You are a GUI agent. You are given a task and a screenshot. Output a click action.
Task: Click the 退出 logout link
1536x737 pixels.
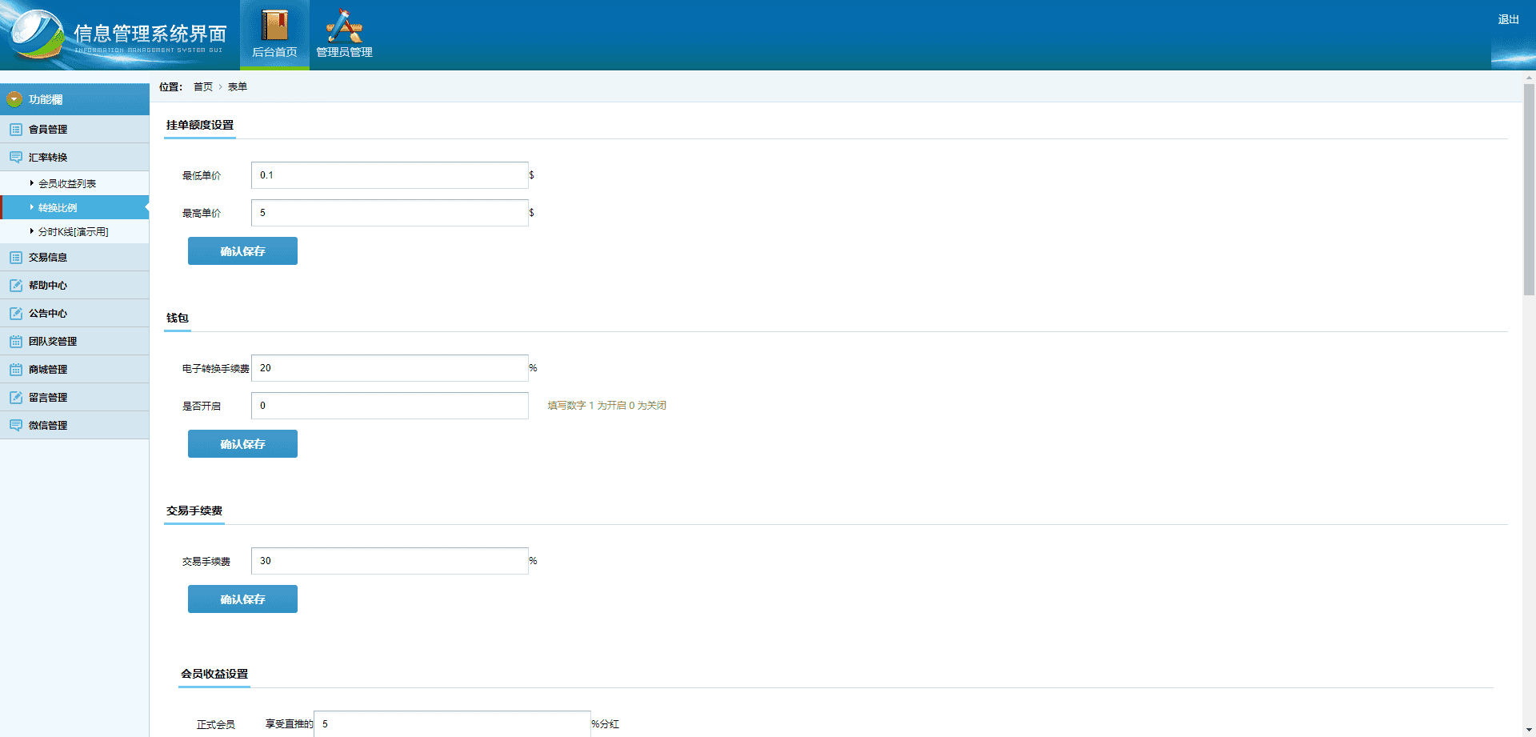tap(1508, 19)
